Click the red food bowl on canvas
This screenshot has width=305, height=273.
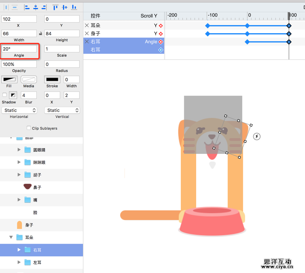pyautogui.click(x=212, y=221)
